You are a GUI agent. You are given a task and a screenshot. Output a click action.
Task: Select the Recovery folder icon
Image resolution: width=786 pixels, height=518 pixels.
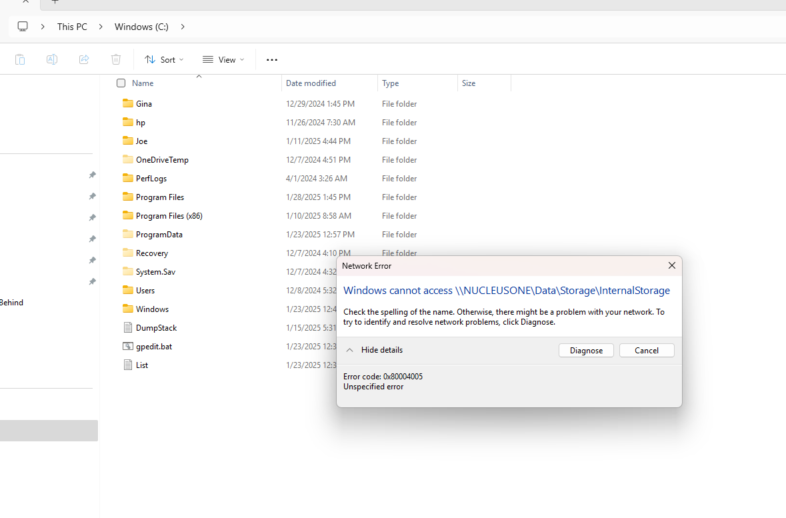(128, 253)
